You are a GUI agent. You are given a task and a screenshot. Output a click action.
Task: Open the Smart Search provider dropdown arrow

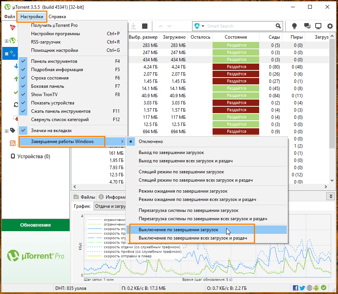pyautogui.click(x=203, y=26)
